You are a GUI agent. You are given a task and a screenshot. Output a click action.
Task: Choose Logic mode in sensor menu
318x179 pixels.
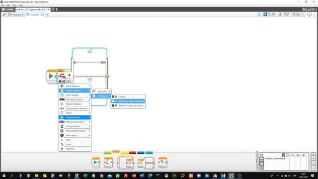[x=75, y=144]
